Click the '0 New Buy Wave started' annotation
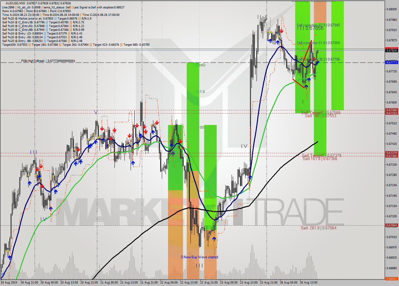This screenshot has width=399, height=286. point(199,257)
